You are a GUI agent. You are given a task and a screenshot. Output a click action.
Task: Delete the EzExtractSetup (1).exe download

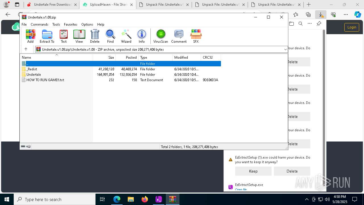pyautogui.click(x=292, y=171)
